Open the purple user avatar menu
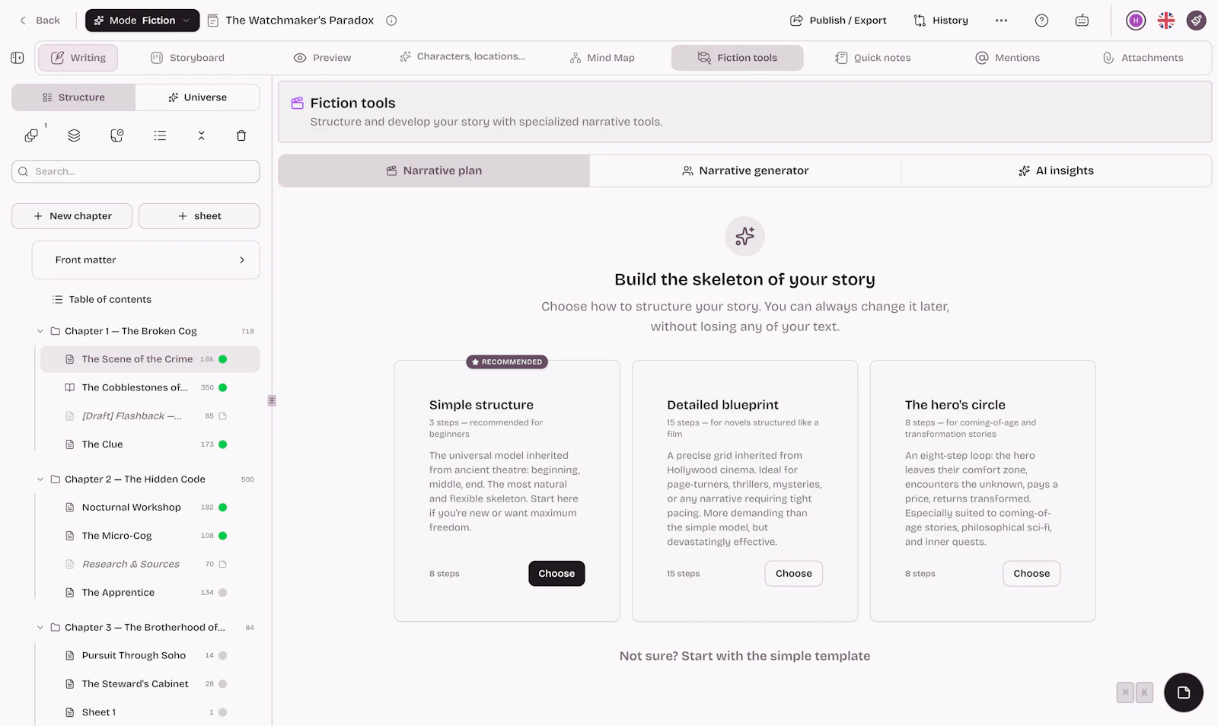This screenshot has height=726, width=1218. pos(1136,21)
